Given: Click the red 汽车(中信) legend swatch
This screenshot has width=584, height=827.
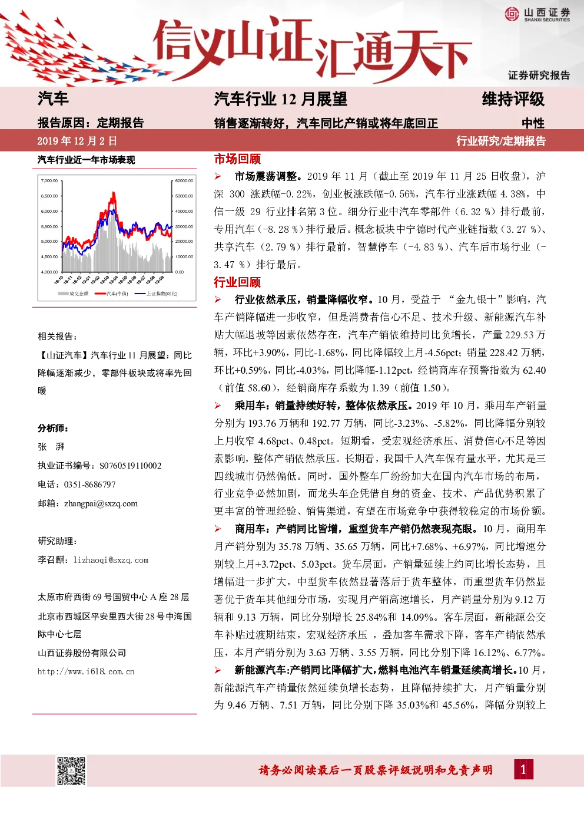Looking at the screenshot, I should (100, 294).
